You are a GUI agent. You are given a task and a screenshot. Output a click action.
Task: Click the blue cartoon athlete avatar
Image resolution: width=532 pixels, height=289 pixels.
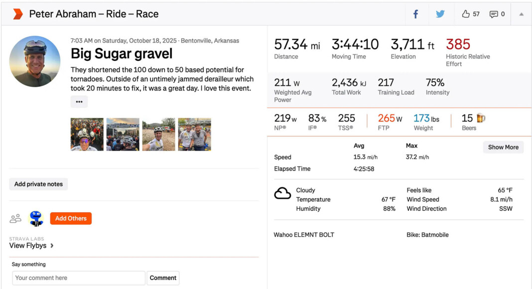(36, 218)
